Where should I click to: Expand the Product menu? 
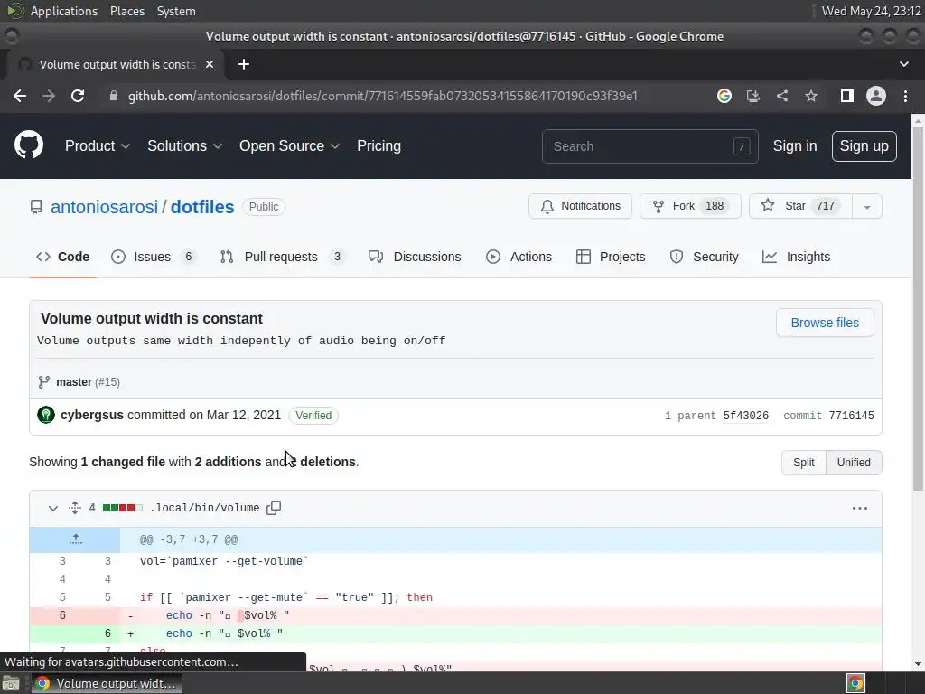pos(98,145)
